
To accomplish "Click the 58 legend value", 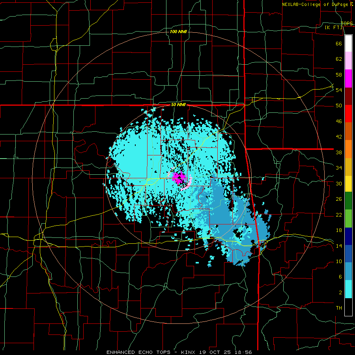I will click(x=339, y=75).
